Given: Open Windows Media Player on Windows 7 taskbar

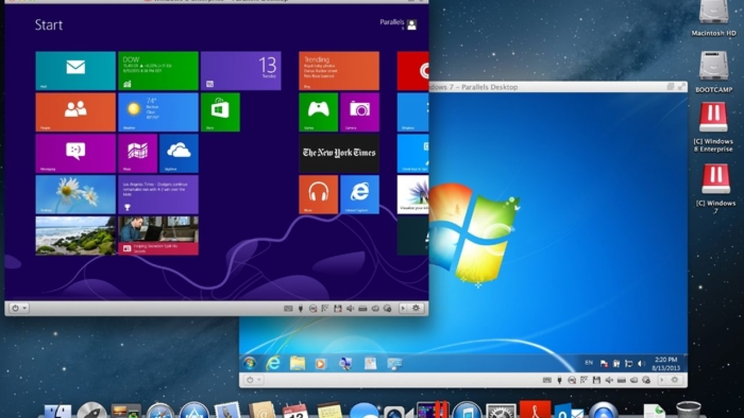Looking at the screenshot, I should tap(321, 364).
